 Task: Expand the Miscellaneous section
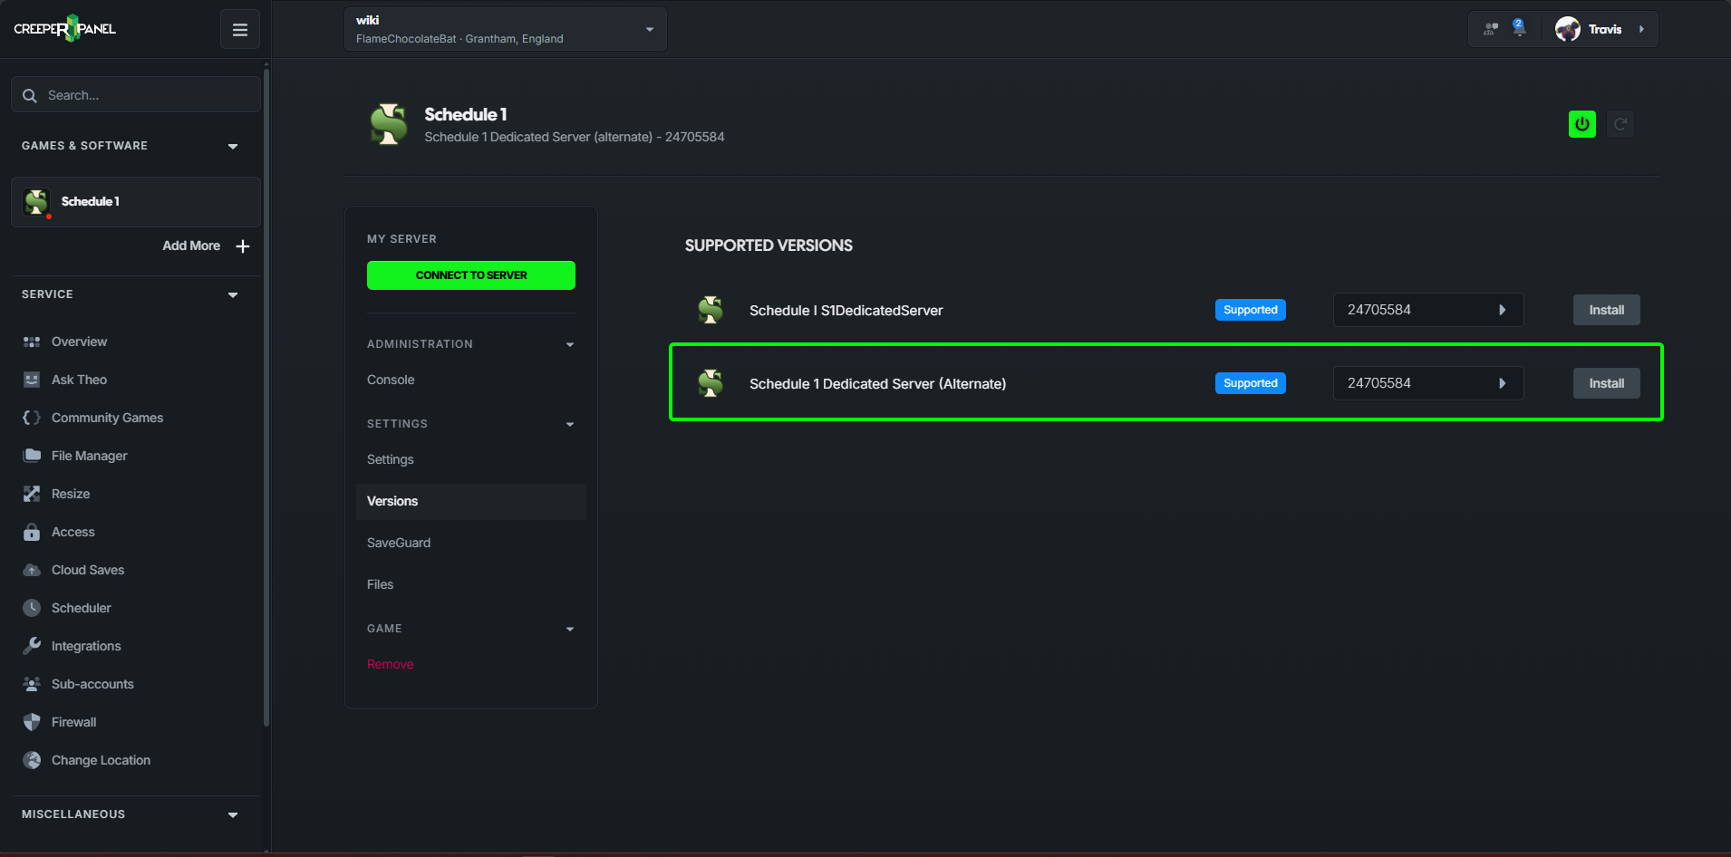[x=233, y=814]
